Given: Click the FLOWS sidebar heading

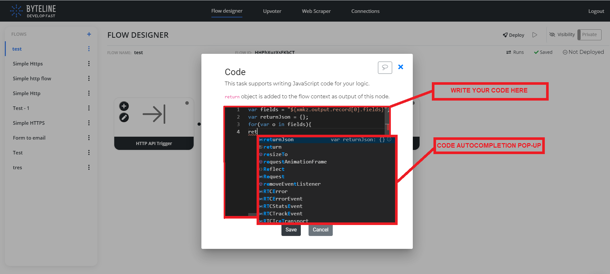Looking at the screenshot, I should coord(19,34).
